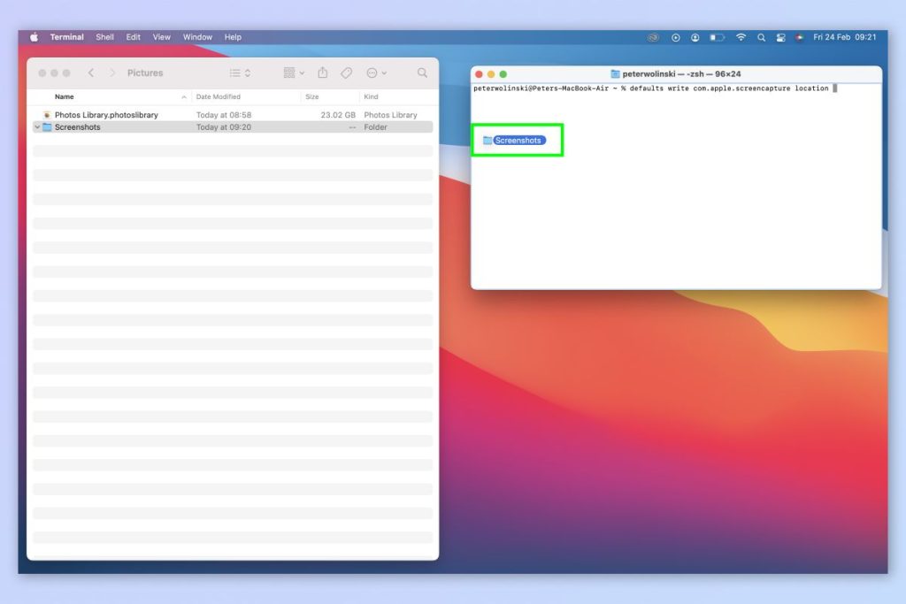Click the Control Center icon in menu bar
Viewport: 906px width, 604px height.
(782, 37)
